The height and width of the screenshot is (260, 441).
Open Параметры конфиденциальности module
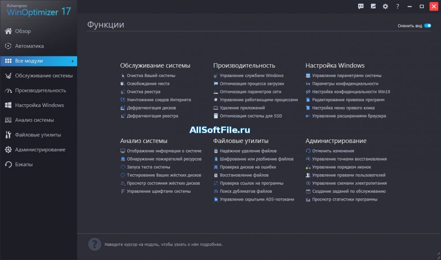(345, 84)
